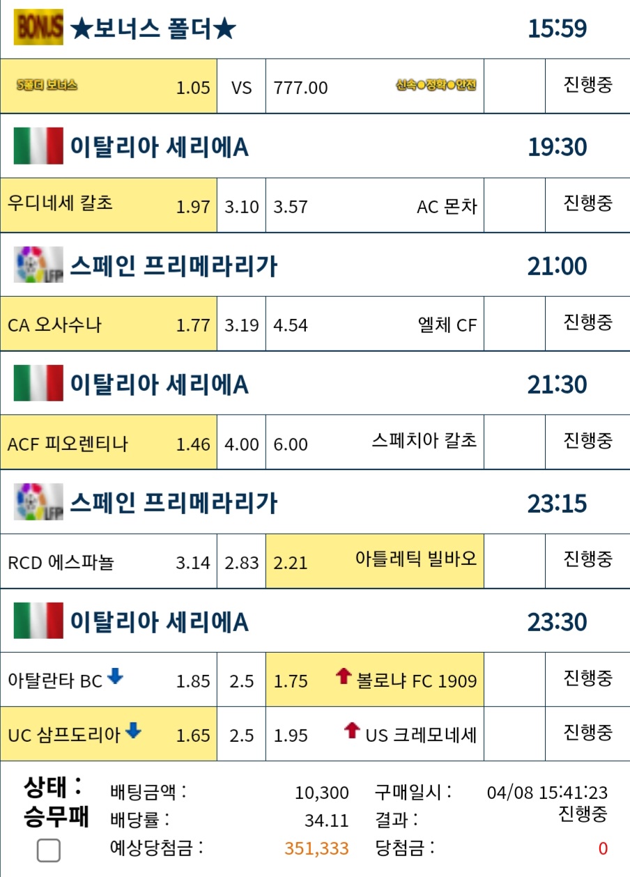Click the 351,333 expected winnings amount
Viewport: 630px width, 877px height.
[x=316, y=848]
